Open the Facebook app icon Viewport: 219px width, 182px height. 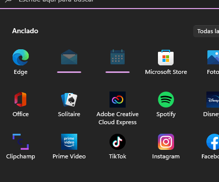pyautogui.click(x=213, y=142)
